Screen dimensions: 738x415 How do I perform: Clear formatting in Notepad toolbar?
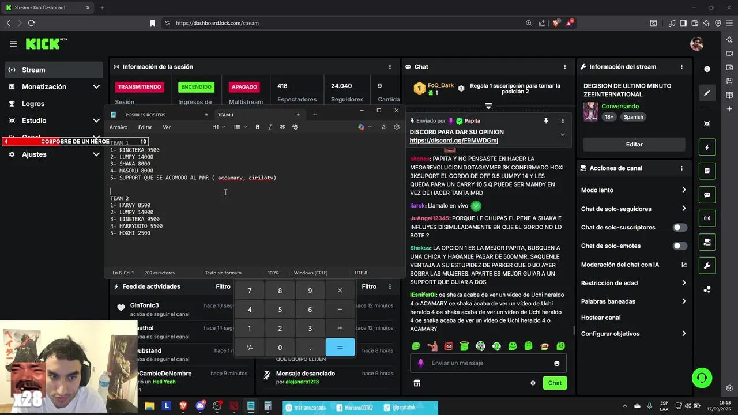coord(295,127)
